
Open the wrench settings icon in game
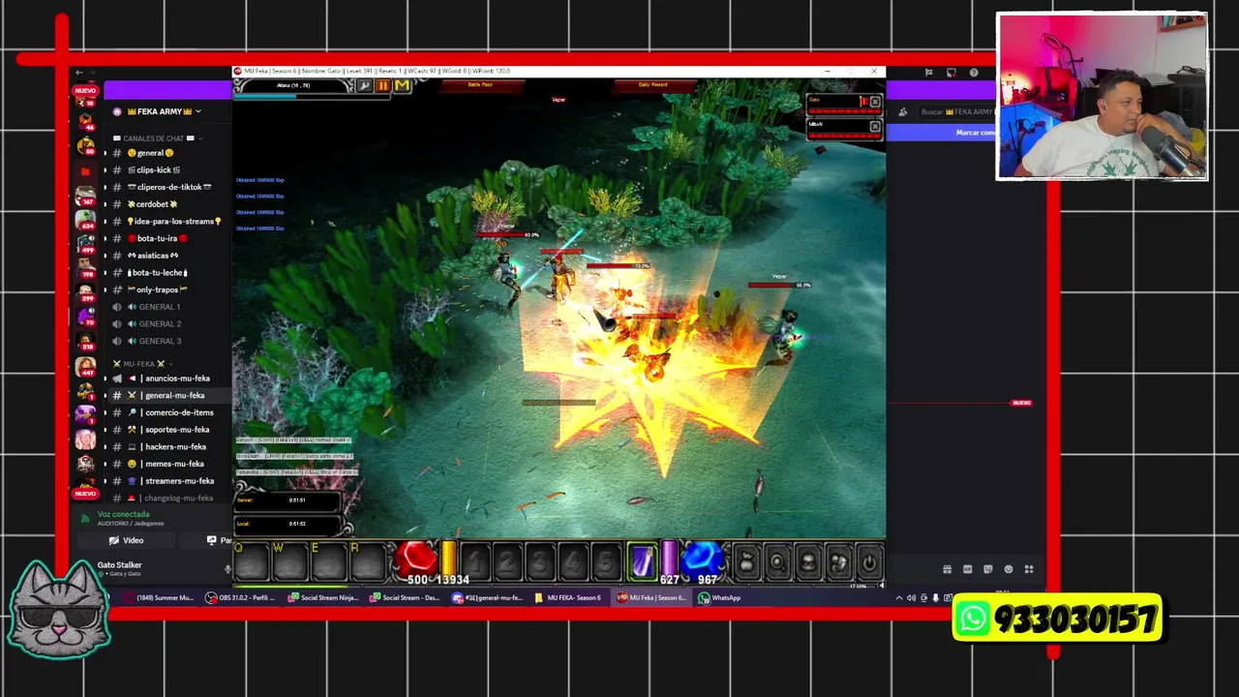(x=365, y=86)
